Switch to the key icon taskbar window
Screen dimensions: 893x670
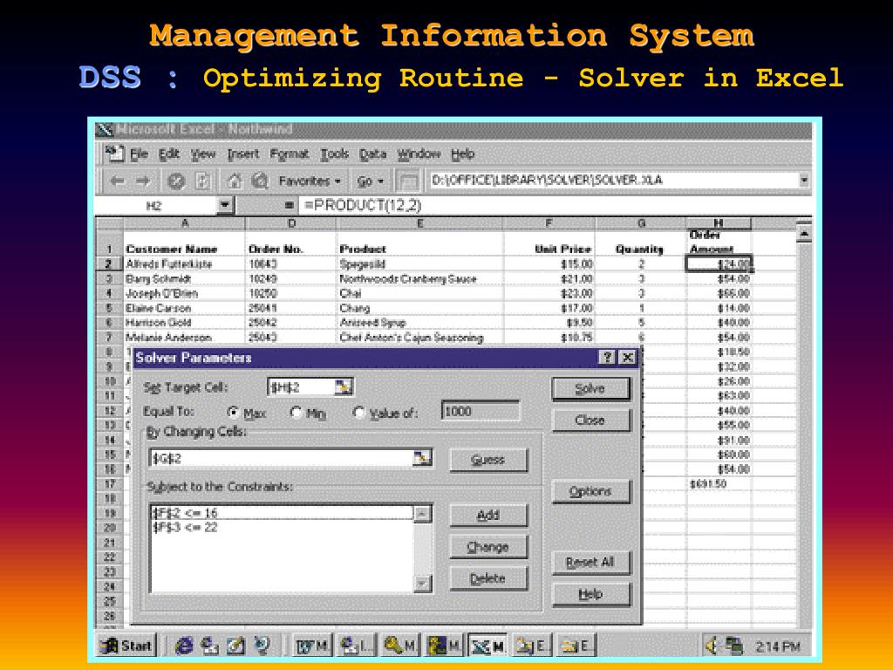click(399, 646)
